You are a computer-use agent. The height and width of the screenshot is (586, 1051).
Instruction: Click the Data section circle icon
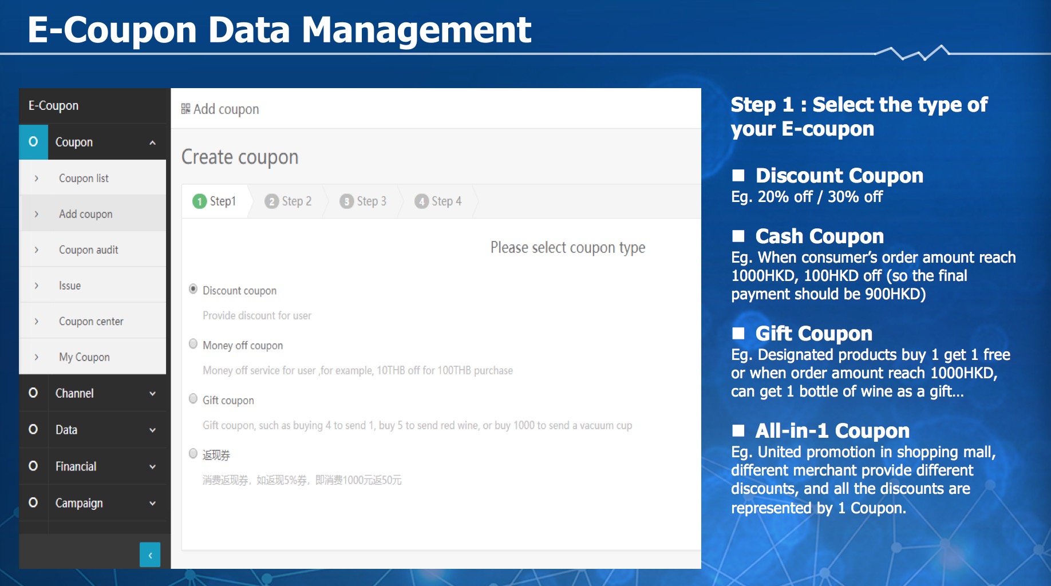click(x=33, y=430)
